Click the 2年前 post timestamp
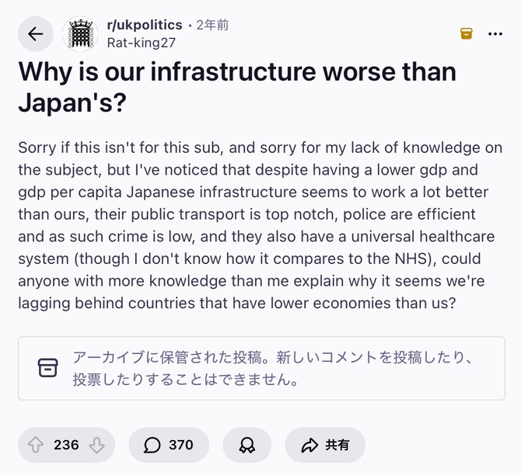Viewport: 521px width, 475px height. point(212,25)
